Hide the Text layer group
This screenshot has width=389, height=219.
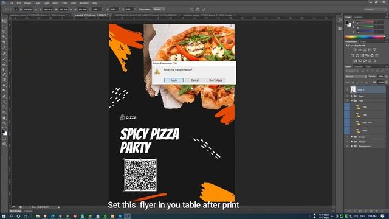point(347,100)
